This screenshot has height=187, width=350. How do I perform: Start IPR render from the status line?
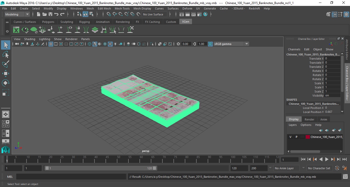coord(194,14)
